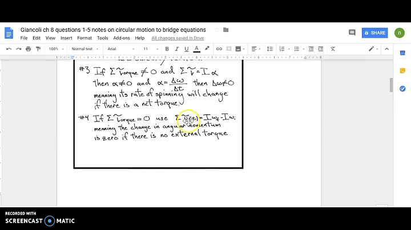Star this document
Viewport: 411px width, 230px height.
(217, 30)
